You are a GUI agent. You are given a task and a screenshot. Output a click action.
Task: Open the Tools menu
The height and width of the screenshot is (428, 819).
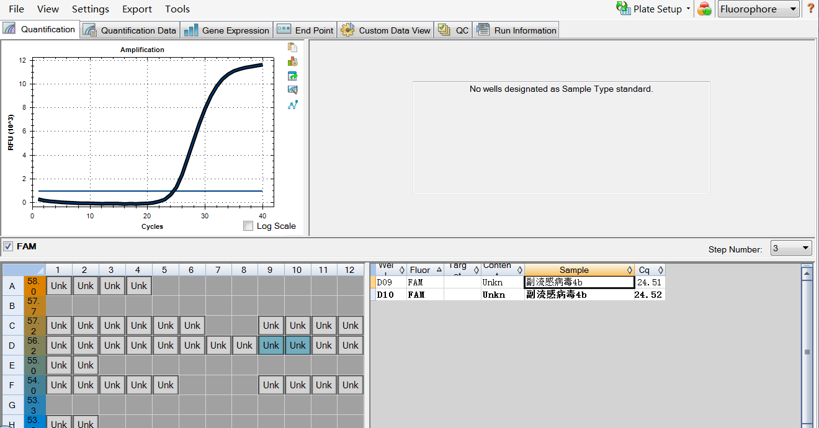(x=177, y=9)
